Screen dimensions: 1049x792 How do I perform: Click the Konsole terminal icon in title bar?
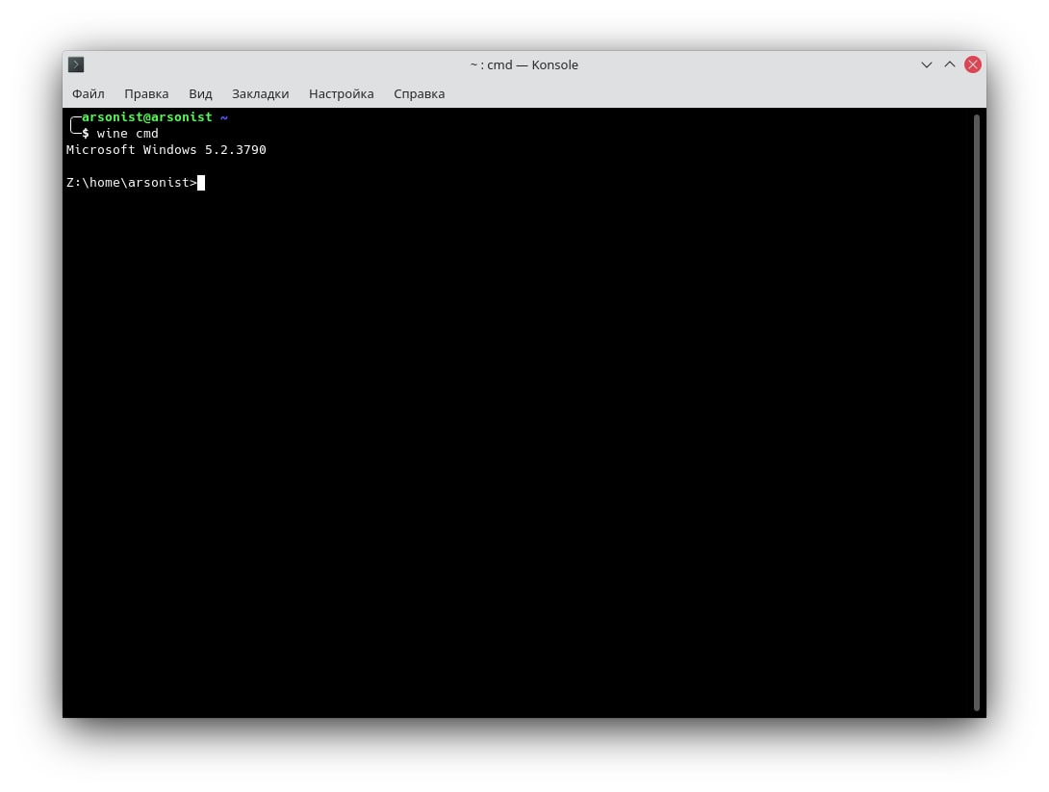(76, 64)
